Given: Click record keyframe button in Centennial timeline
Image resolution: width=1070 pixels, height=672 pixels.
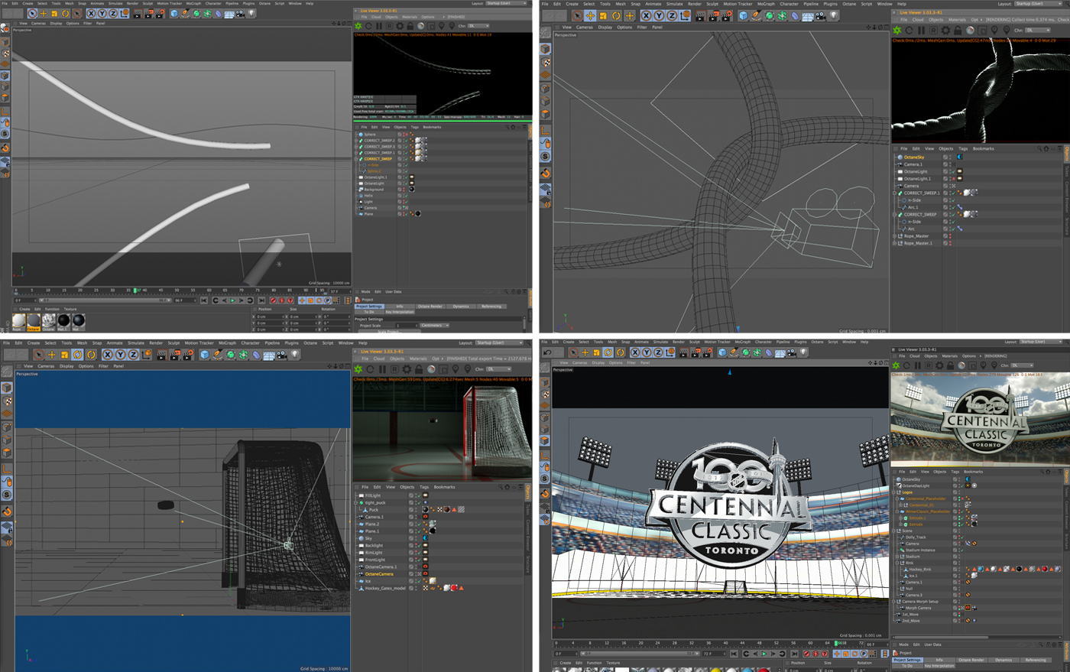Looking at the screenshot, I should coord(806,654).
